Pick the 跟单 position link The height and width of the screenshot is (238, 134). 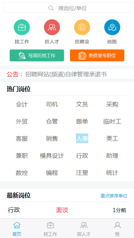(x=82, y=122)
